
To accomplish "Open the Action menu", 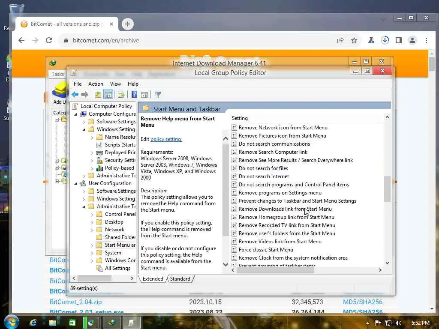I will coord(96,84).
